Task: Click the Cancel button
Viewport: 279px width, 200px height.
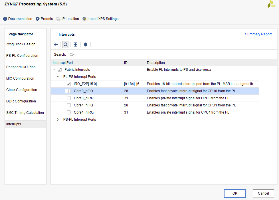Action: coord(263,193)
